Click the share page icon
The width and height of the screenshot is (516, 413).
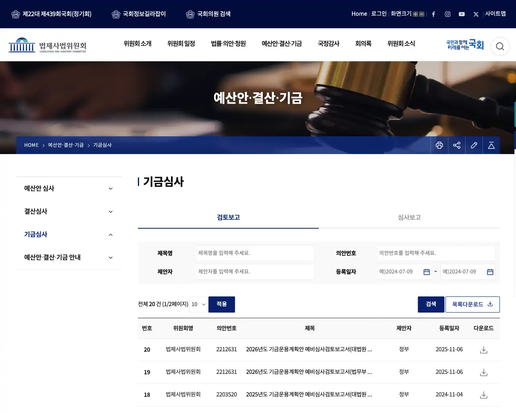coord(457,145)
